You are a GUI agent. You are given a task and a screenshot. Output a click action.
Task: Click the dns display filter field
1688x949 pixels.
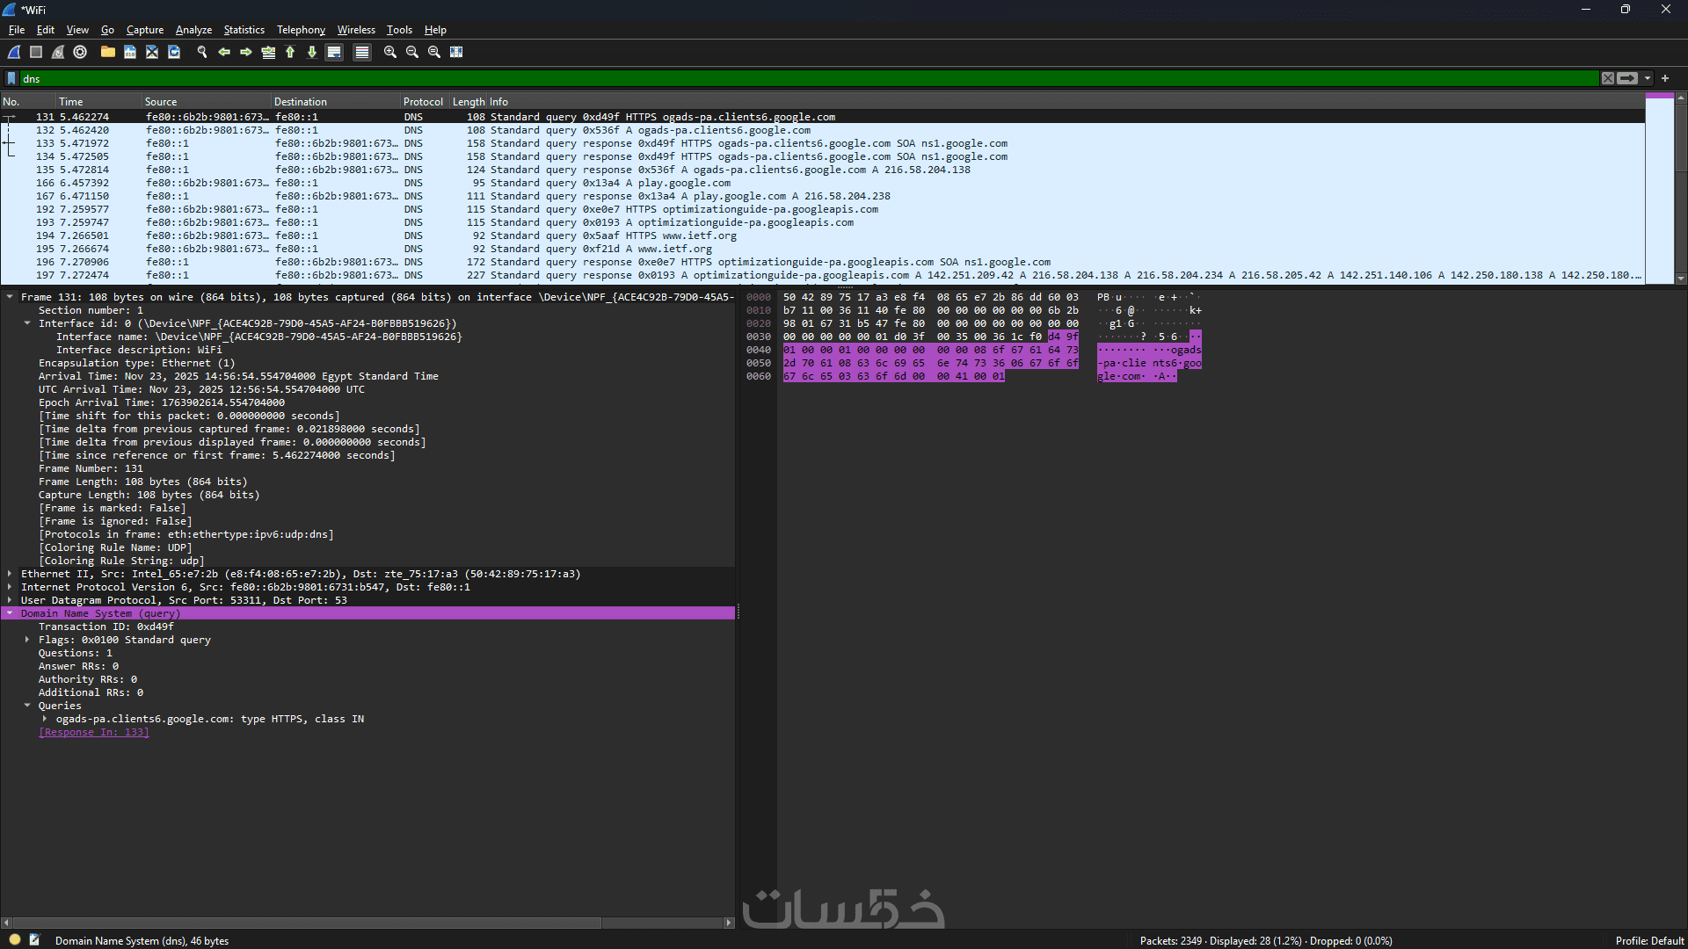pos(791,78)
